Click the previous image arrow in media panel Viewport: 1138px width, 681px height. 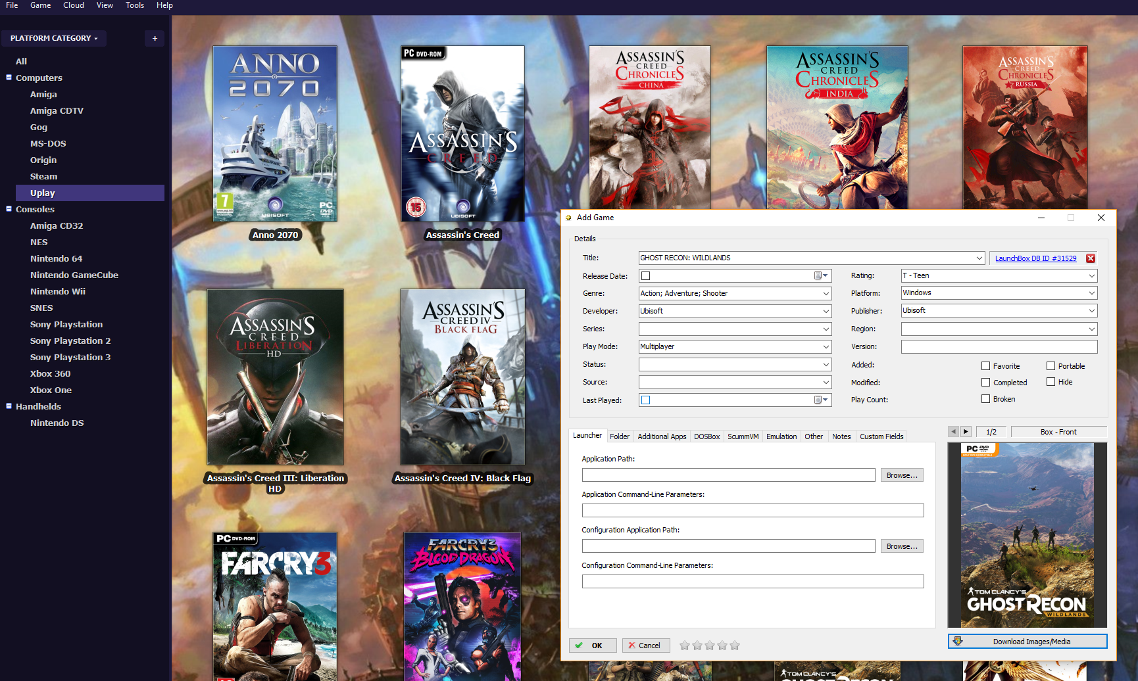pyautogui.click(x=953, y=432)
